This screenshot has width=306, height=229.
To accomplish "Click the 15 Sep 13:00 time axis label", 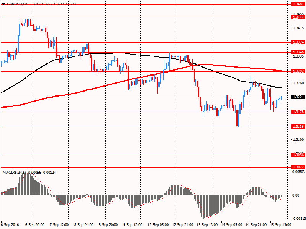I will 280,225.
